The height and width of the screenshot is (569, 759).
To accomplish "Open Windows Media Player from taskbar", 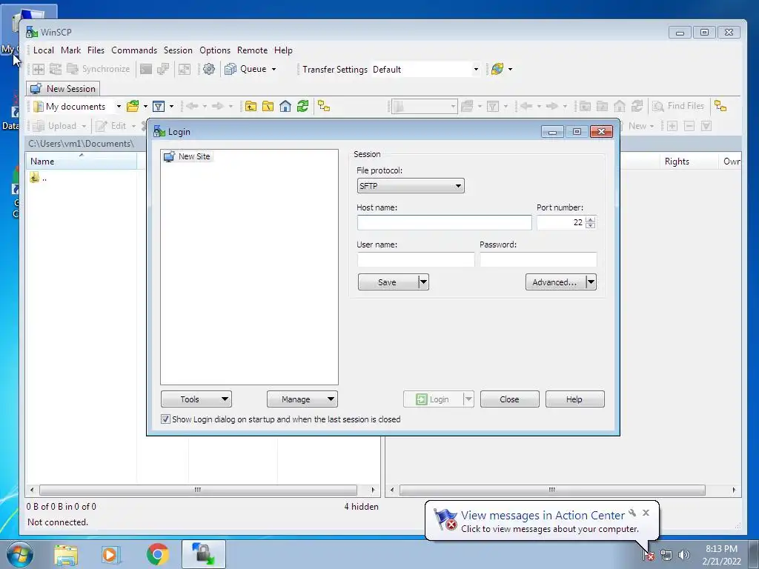I will 110,555.
